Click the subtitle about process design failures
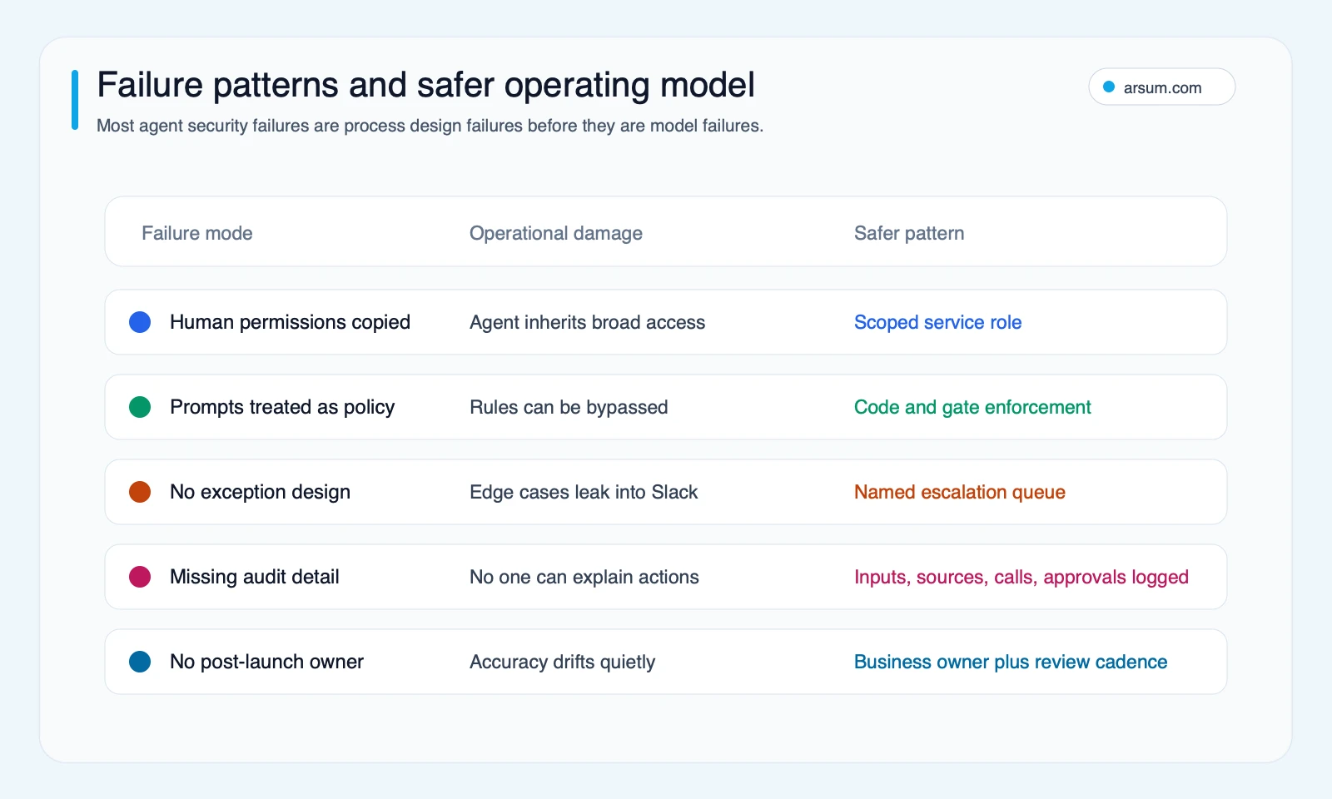This screenshot has width=1332, height=799. [430, 126]
